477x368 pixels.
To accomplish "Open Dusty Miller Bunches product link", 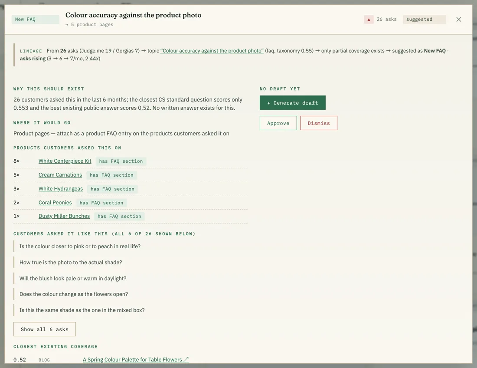I will pos(64,216).
